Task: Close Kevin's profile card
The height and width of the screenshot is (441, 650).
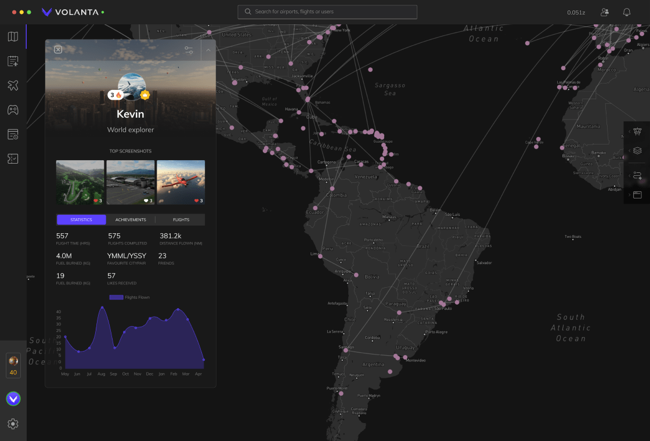Action: click(58, 50)
